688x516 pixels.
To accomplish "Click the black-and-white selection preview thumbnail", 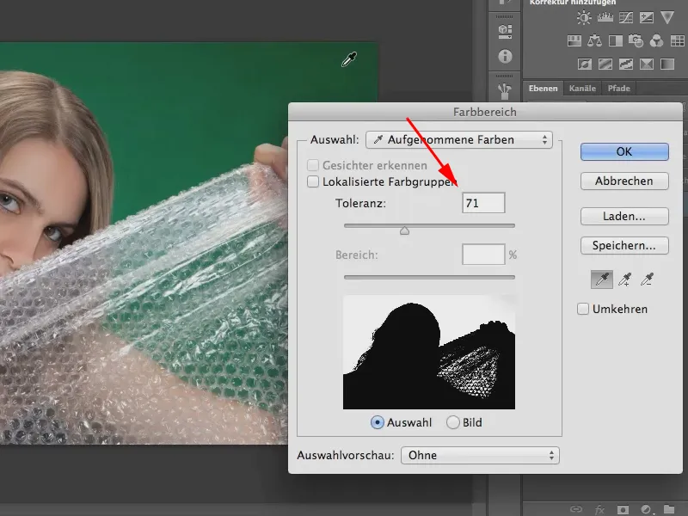I will (429, 352).
